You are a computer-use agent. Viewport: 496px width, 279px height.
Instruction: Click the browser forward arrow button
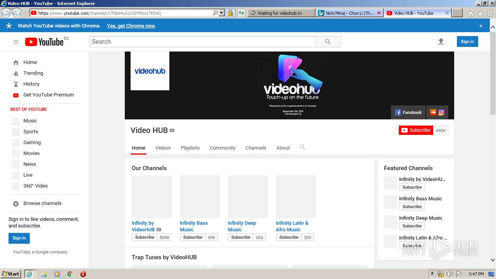click(17, 13)
